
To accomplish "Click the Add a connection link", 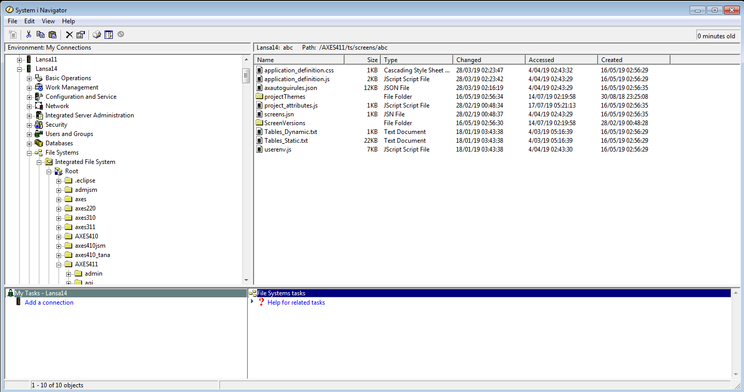I will coord(49,303).
